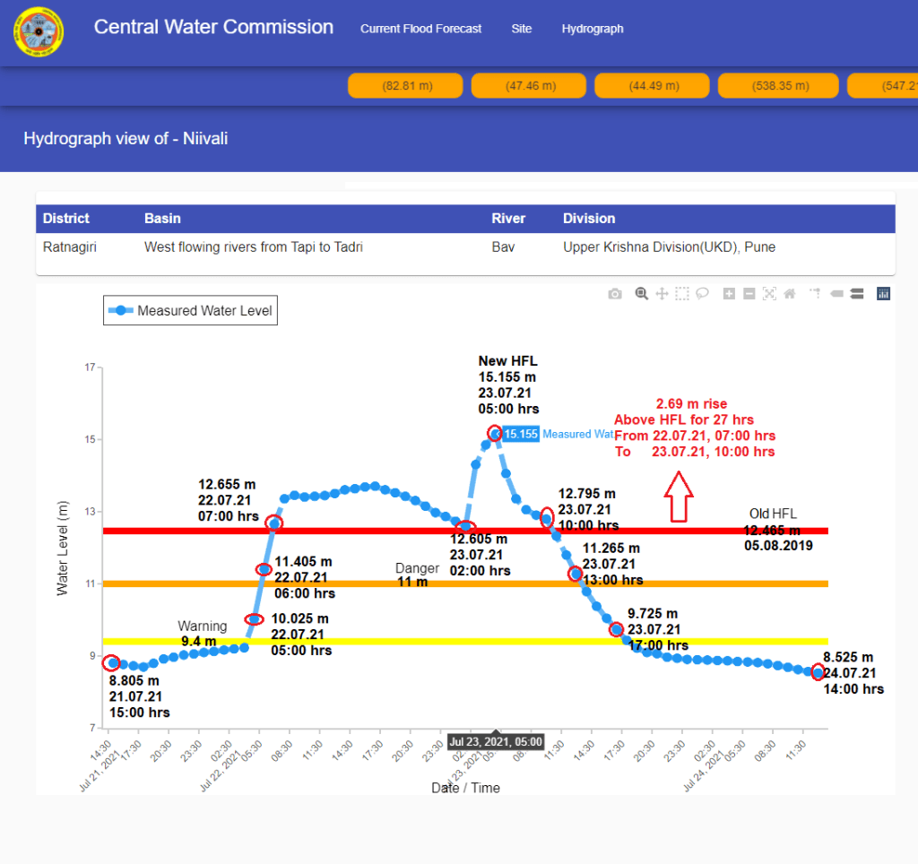
Task: Click the Zoom in plus icon
Action: 729,294
